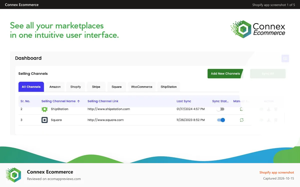Download the ShipStation channel data
Viewport: 300px width, 187px height.
point(268,109)
